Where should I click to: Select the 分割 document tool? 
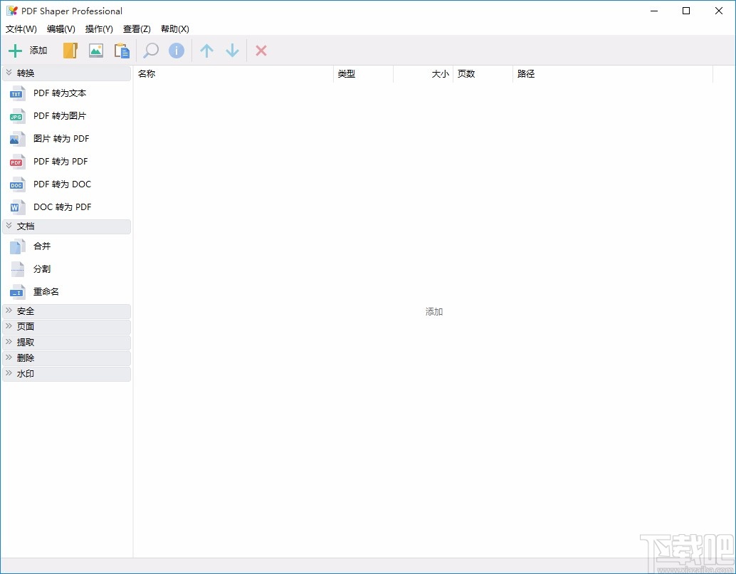pos(41,268)
